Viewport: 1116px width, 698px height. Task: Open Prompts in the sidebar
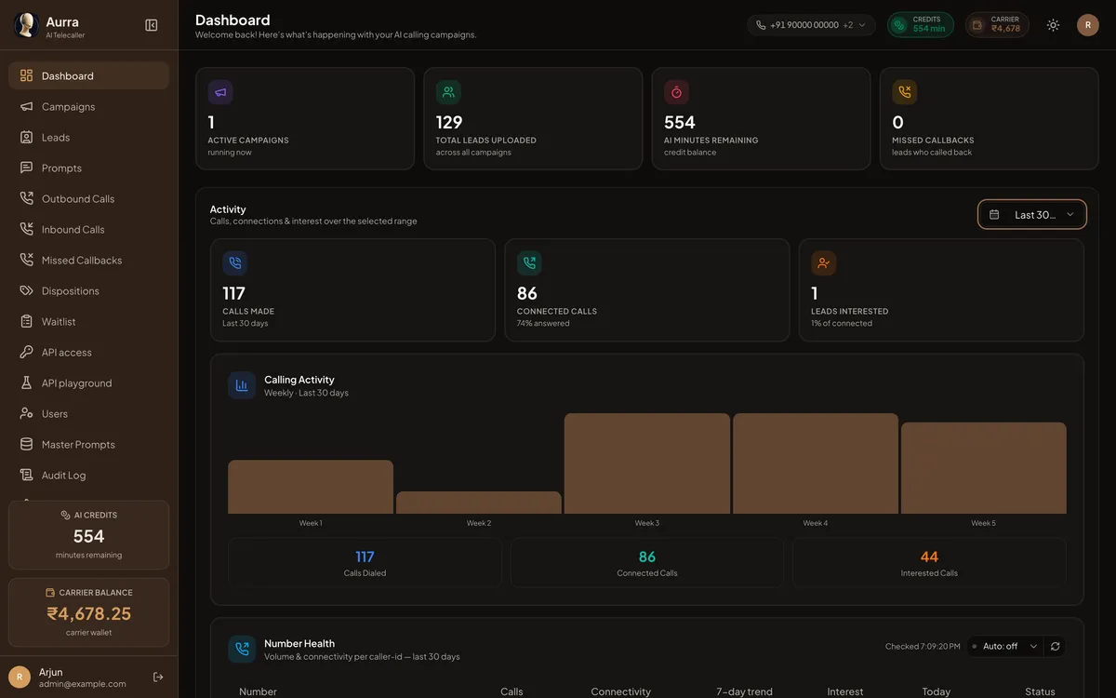coord(88,168)
